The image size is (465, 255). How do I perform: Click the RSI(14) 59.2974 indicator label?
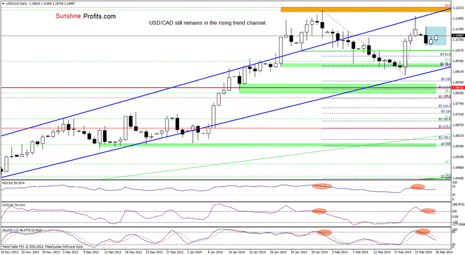click(x=13, y=183)
